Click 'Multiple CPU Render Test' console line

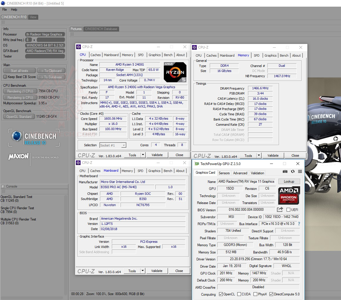click(x=18, y=219)
